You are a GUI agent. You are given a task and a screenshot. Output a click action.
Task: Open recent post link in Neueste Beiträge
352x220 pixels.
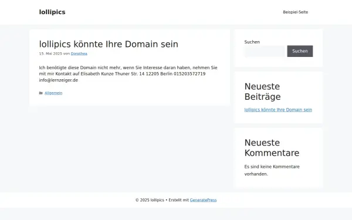(x=278, y=110)
